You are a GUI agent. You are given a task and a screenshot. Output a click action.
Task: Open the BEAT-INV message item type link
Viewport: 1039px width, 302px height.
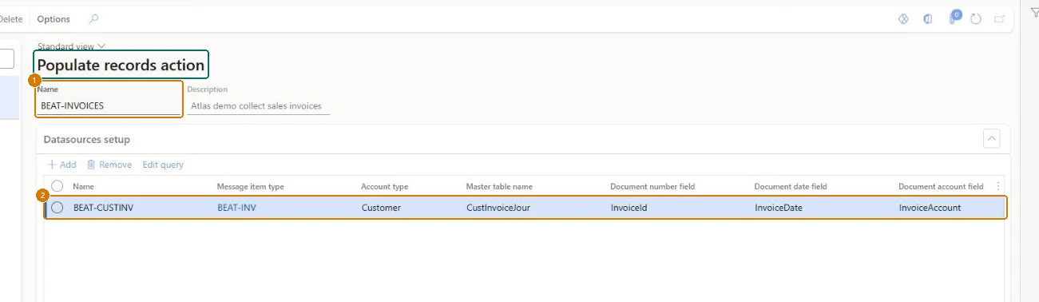[x=236, y=208]
